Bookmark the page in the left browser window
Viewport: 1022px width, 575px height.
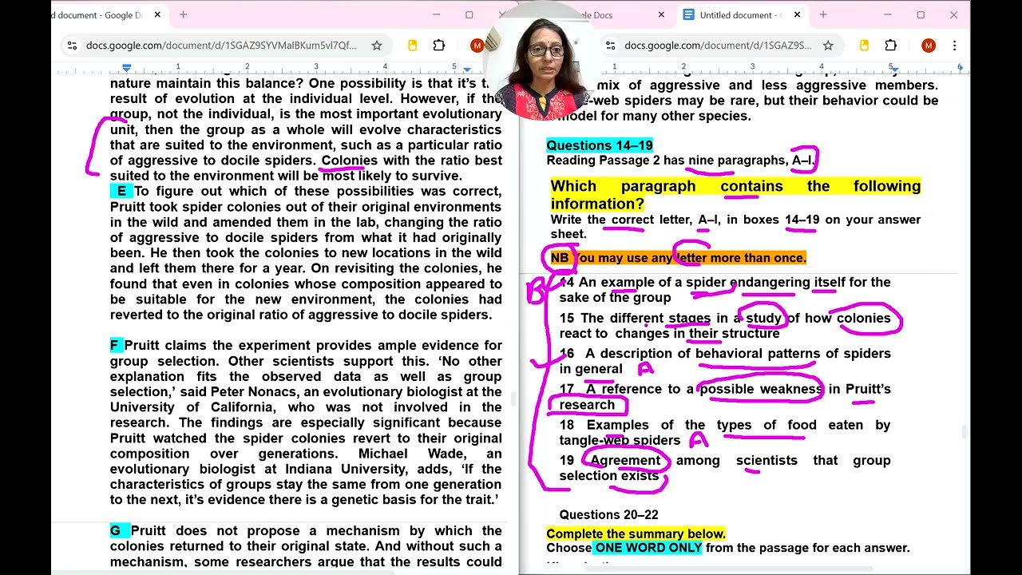click(x=376, y=46)
